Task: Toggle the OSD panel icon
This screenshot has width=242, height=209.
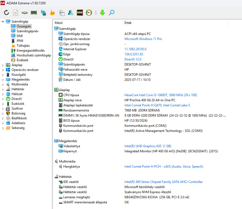Action: (x=80, y=13)
